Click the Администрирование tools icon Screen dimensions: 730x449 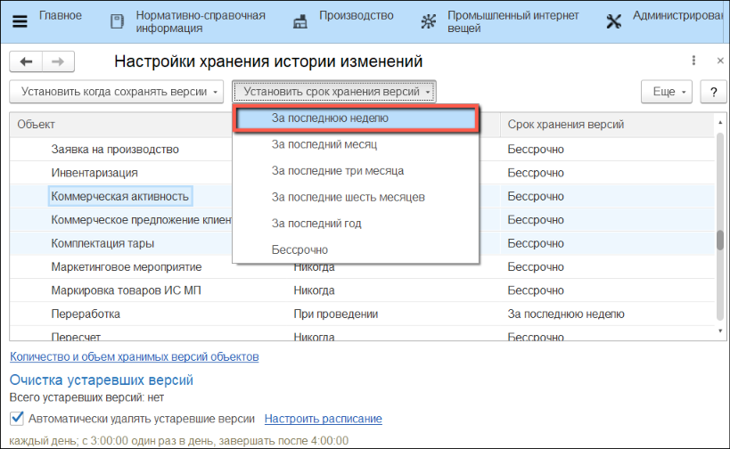[x=613, y=21]
